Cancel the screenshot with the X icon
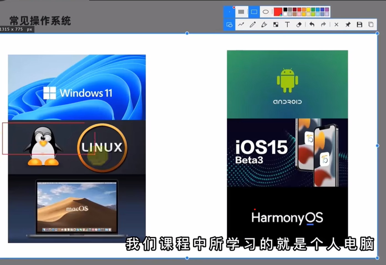The height and width of the screenshot is (265, 386). tap(336, 25)
